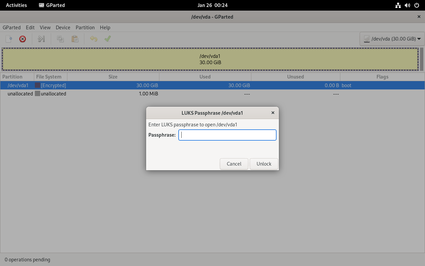425x266 pixels.
Task: Click the Delete partition toolbar icon
Action: pos(23,39)
